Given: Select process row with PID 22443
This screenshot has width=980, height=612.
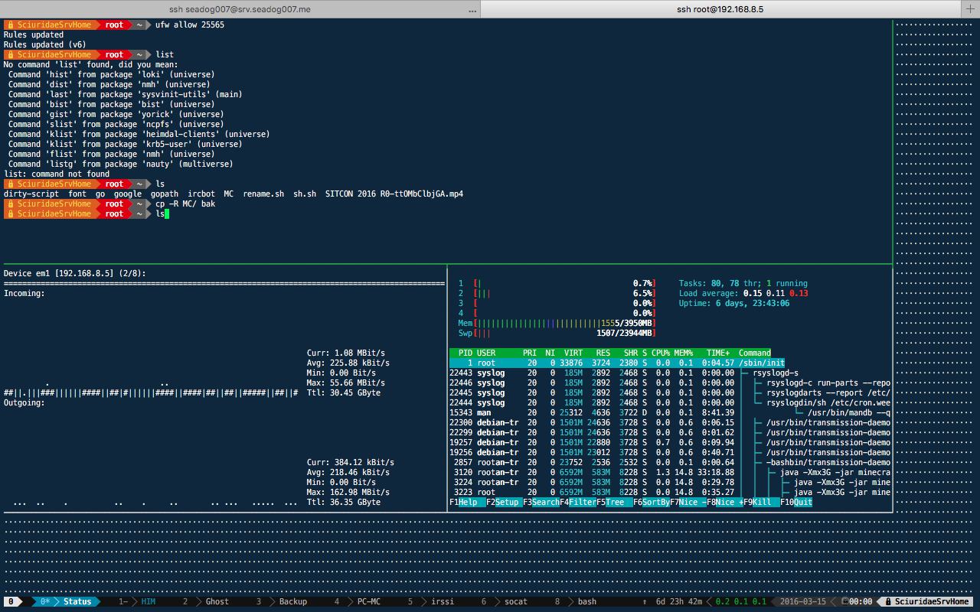Looking at the screenshot, I should point(670,373).
